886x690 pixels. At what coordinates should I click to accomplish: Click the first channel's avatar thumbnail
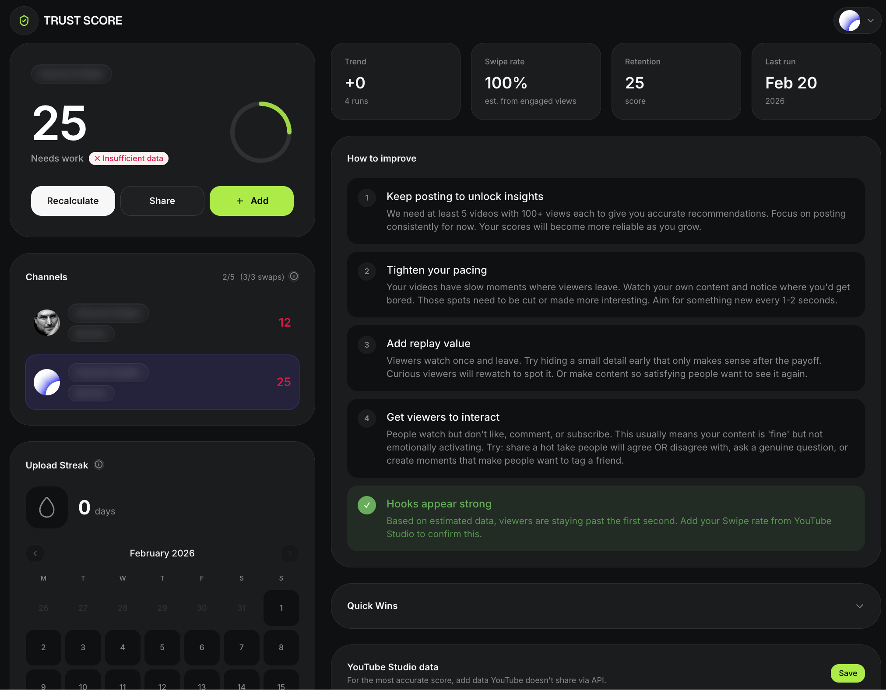[x=46, y=323]
